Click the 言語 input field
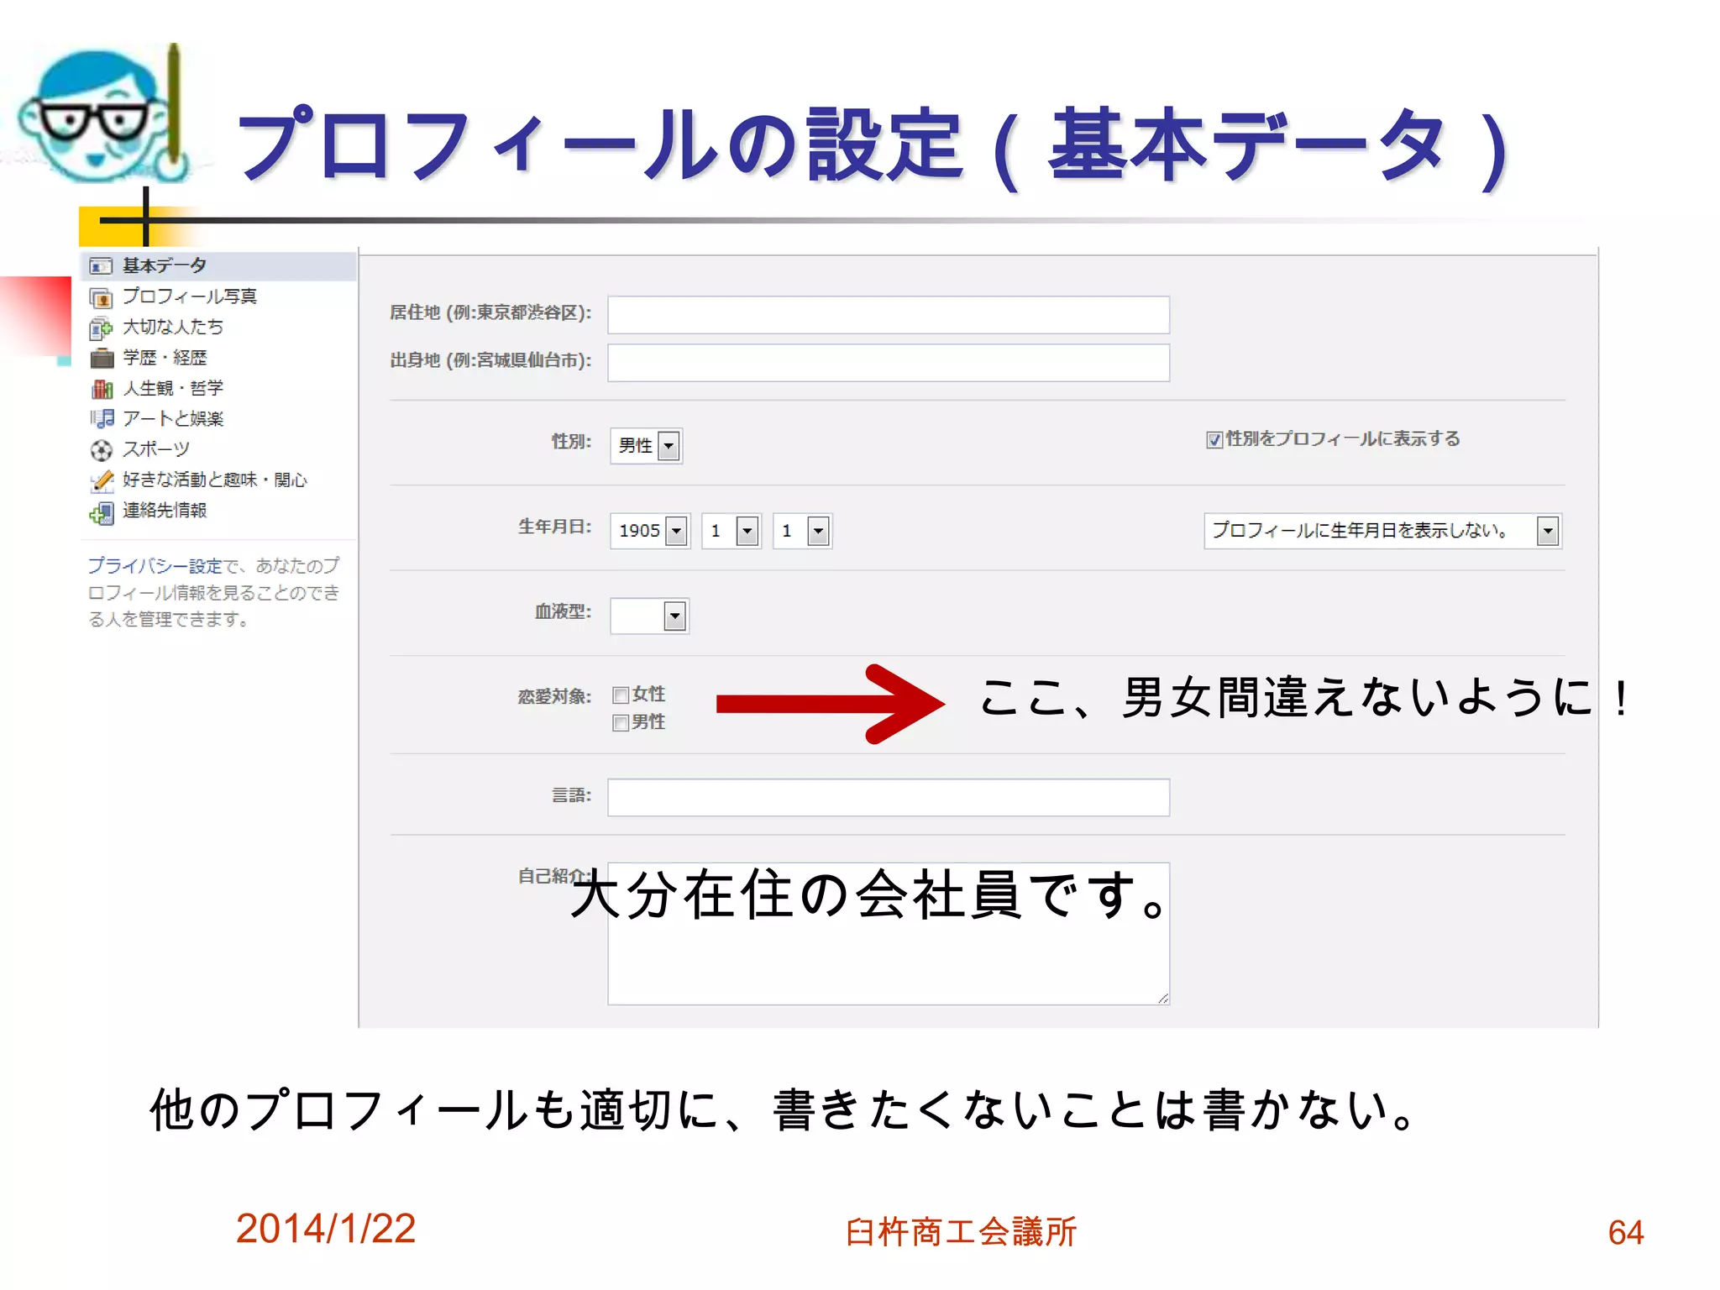 coord(889,797)
